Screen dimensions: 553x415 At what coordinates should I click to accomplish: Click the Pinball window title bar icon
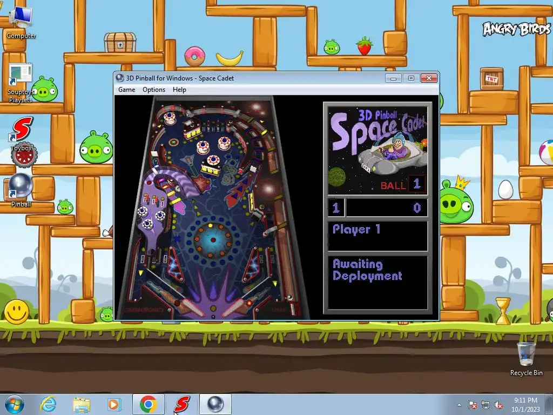pyautogui.click(x=120, y=78)
